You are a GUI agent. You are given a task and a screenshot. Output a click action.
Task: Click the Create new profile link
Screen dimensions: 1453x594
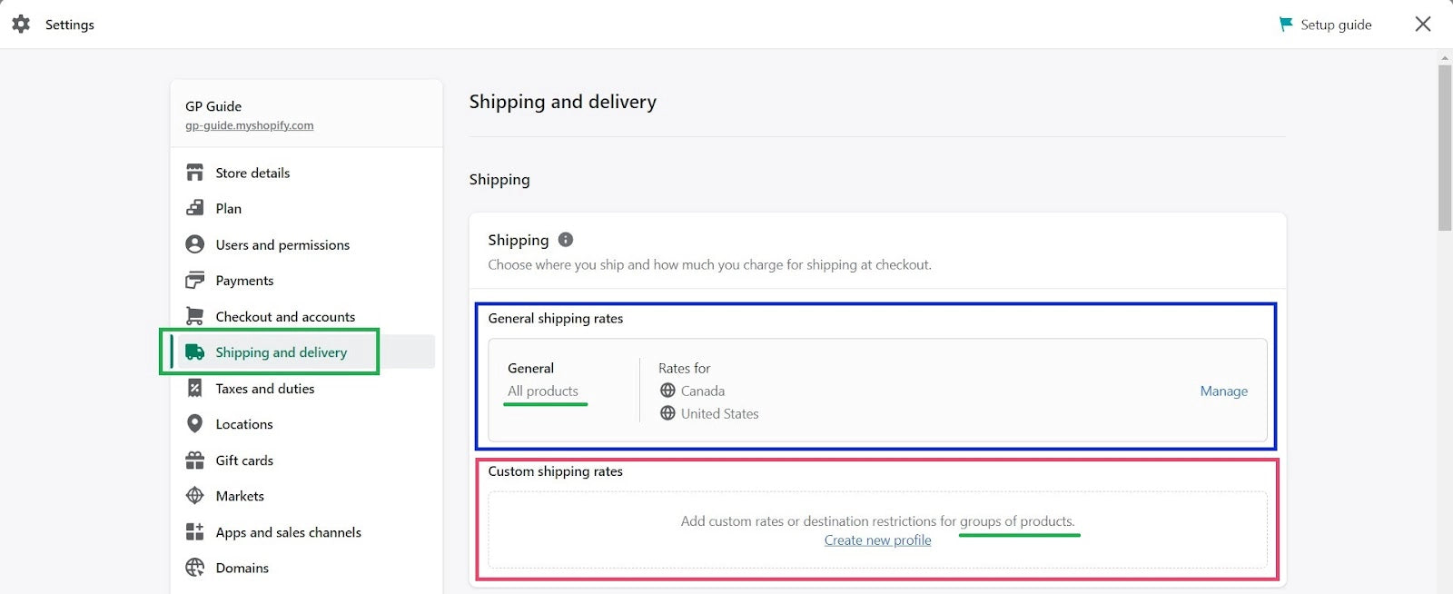[x=876, y=540]
